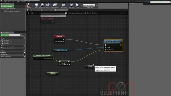Screen dimensions: 171x96
Task: Open the File menu
Action: tap(2, 2)
